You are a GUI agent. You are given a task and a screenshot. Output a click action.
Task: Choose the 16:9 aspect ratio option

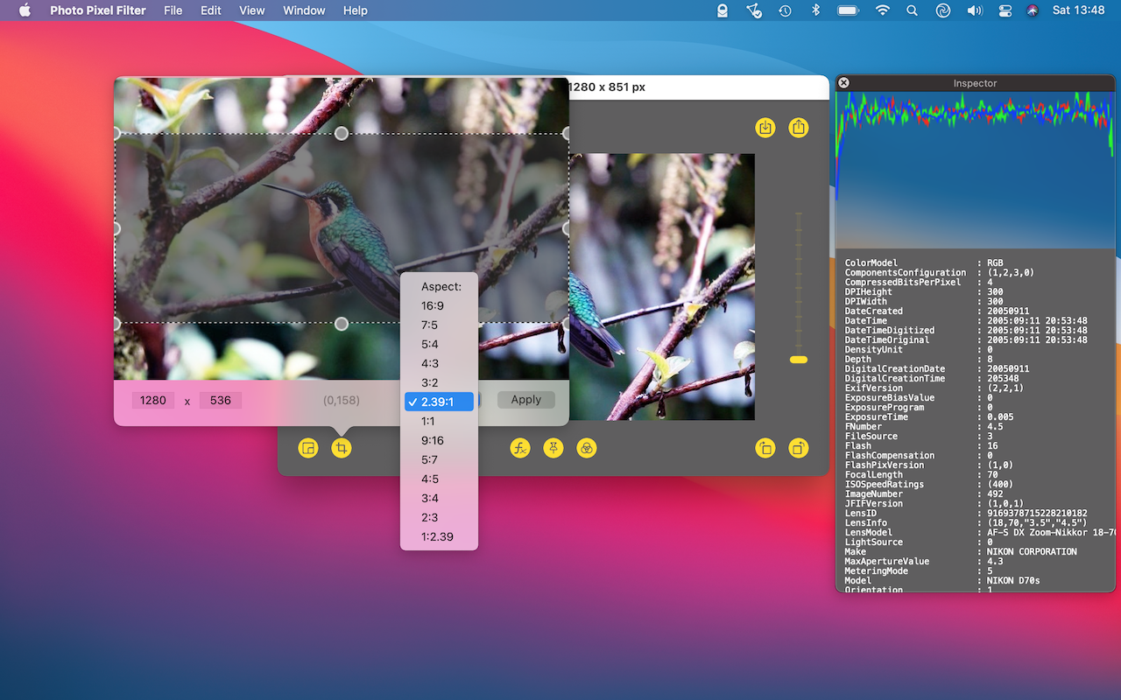click(433, 305)
